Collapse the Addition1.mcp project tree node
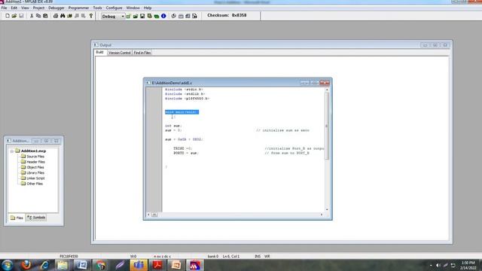Viewport: 482px width, 271px height. point(12,151)
